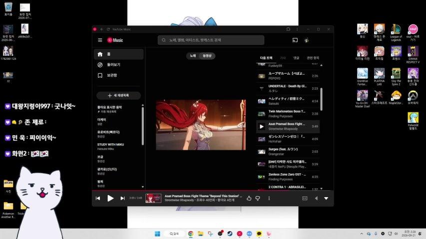Open the Recycle Bin on desktop

(8, 9)
